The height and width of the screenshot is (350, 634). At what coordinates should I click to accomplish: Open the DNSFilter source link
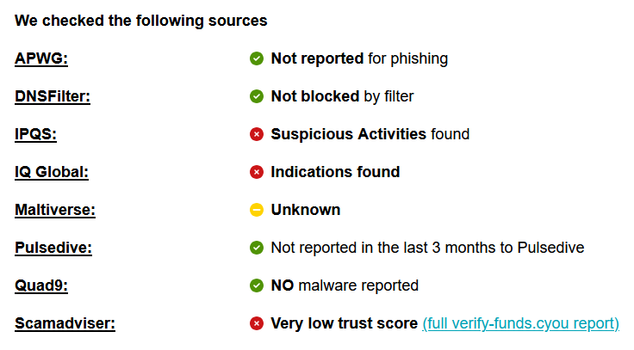[x=53, y=96]
